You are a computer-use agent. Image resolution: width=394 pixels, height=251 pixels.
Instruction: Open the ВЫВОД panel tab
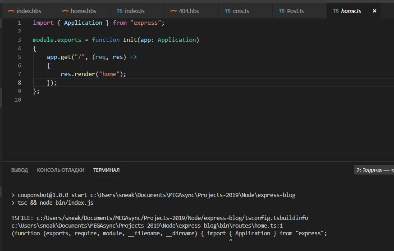pyautogui.click(x=19, y=170)
